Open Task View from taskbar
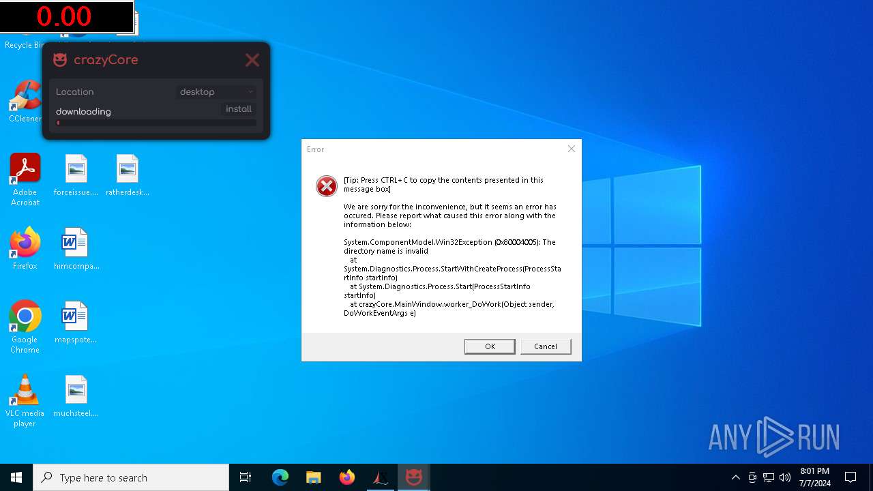This screenshot has height=491, width=873. click(x=246, y=477)
